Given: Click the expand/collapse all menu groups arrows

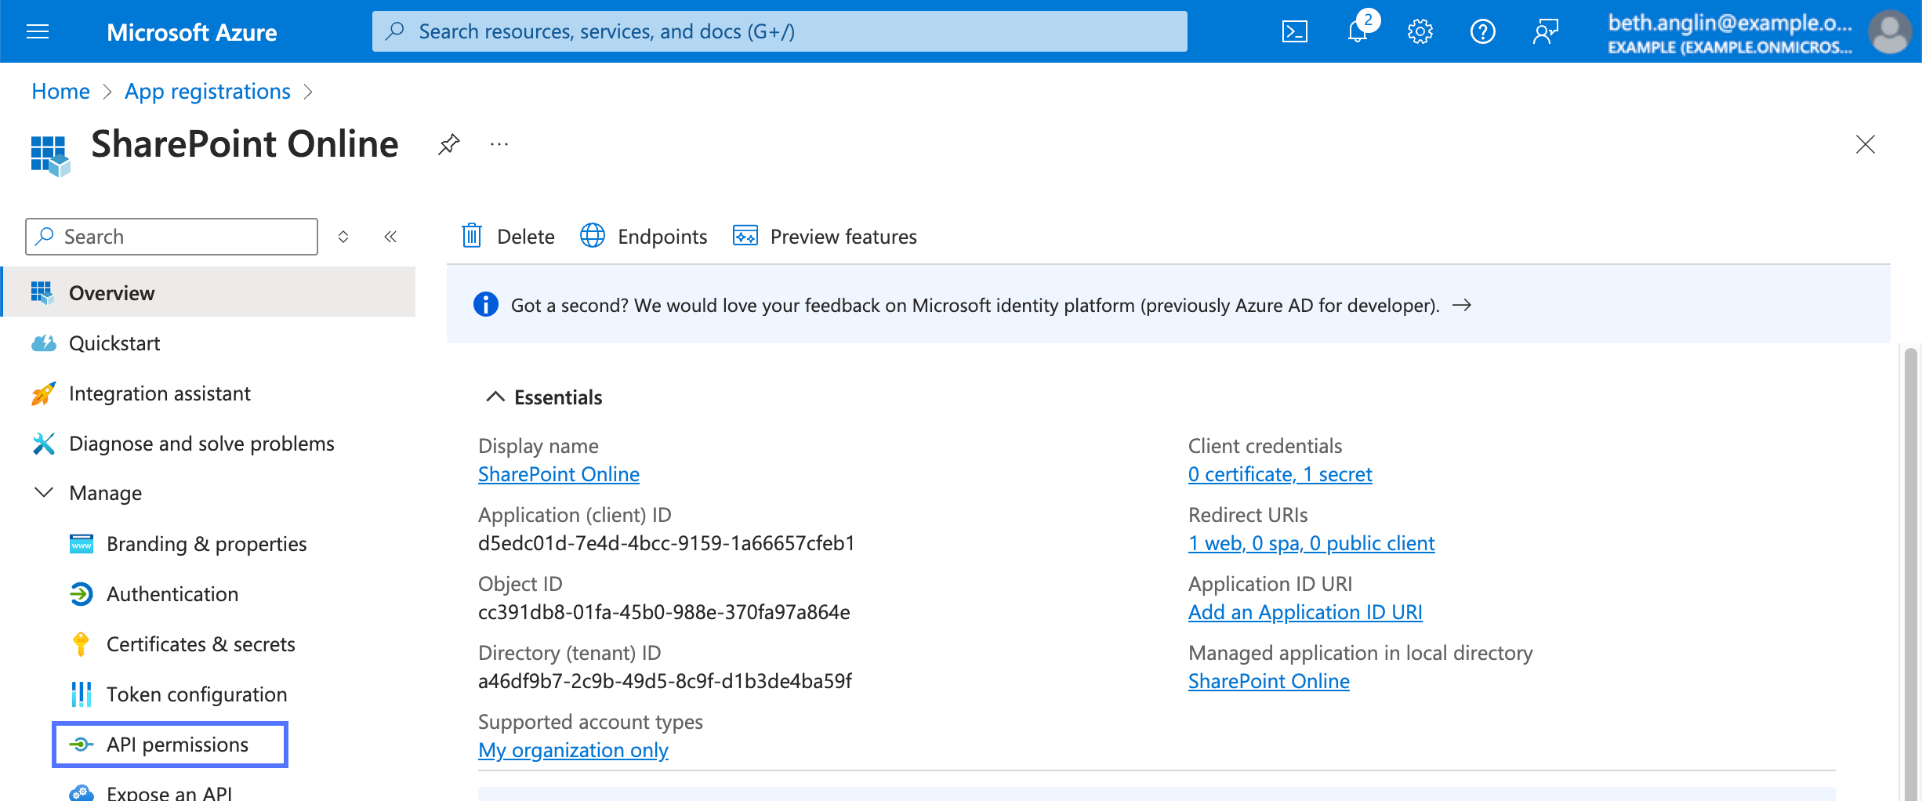Looking at the screenshot, I should point(343,237).
